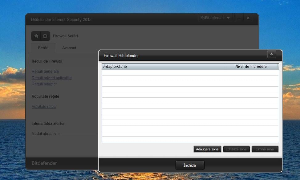Open the Reguli adaptor link
The image size is (300, 180).
44,84
